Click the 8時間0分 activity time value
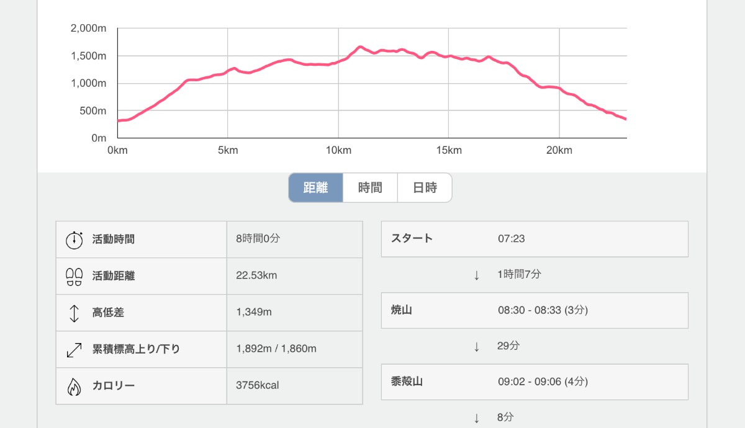Image resolution: width=745 pixels, height=428 pixels. coord(258,239)
